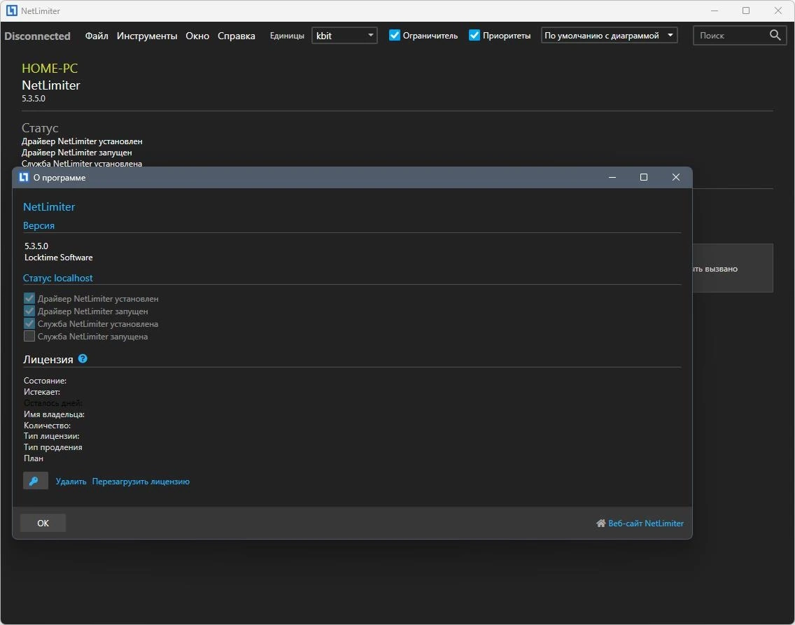Toggle the Приоритеты checkbox

click(x=474, y=35)
